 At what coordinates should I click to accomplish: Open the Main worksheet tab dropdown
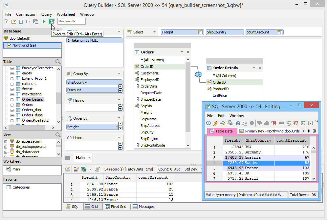point(90,158)
